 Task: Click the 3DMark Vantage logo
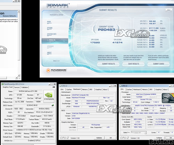pyautogui.click(x=58, y=6)
